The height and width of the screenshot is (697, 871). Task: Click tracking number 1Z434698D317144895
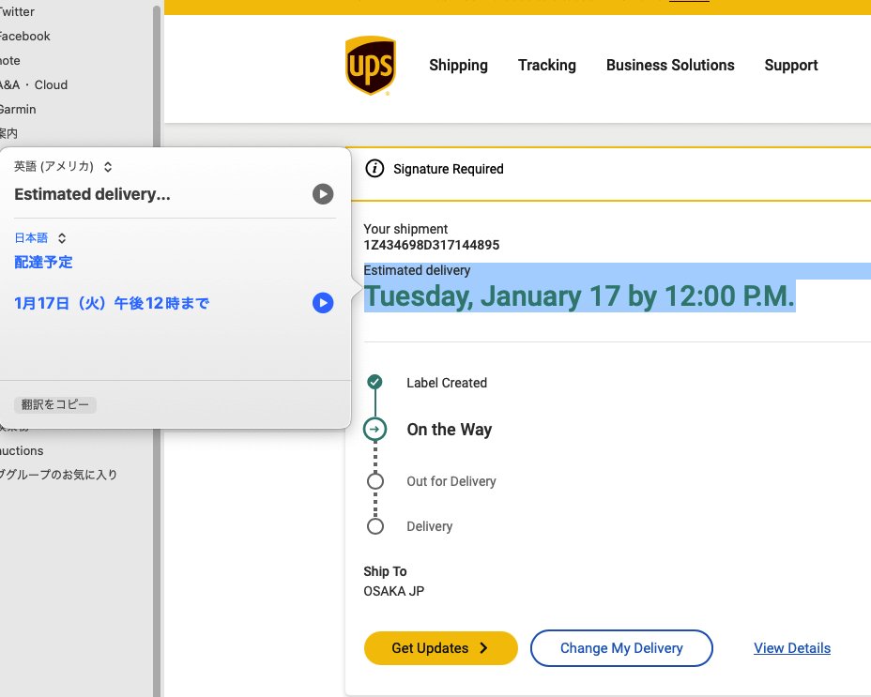pyautogui.click(x=432, y=245)
